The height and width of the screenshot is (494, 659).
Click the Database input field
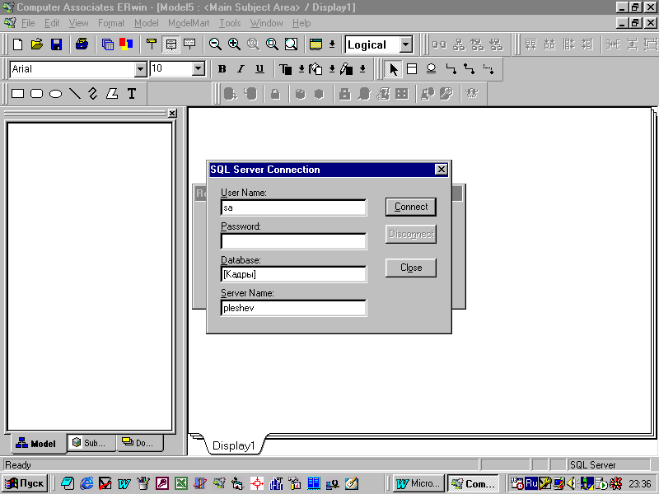pyautogui.click(x=293, y=274)
